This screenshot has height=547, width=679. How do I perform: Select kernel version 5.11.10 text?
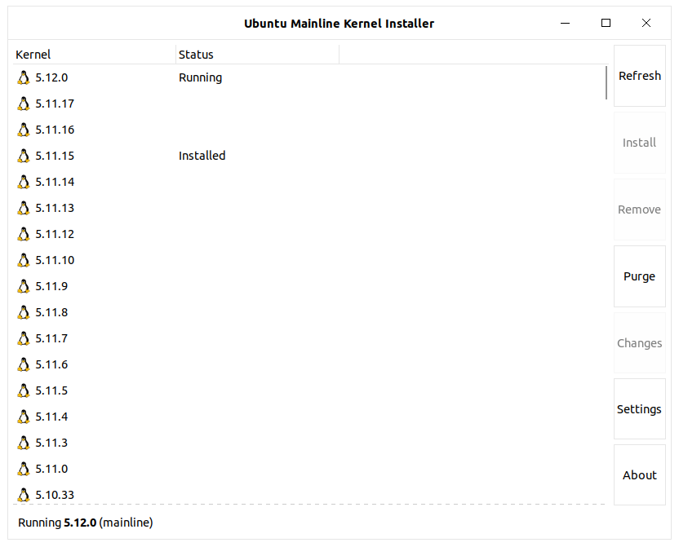(55, 260)
